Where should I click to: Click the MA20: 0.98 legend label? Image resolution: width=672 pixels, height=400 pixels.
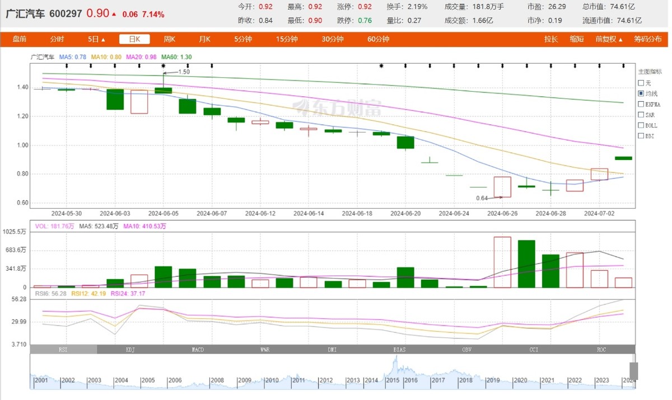click(x=141, y=57)
